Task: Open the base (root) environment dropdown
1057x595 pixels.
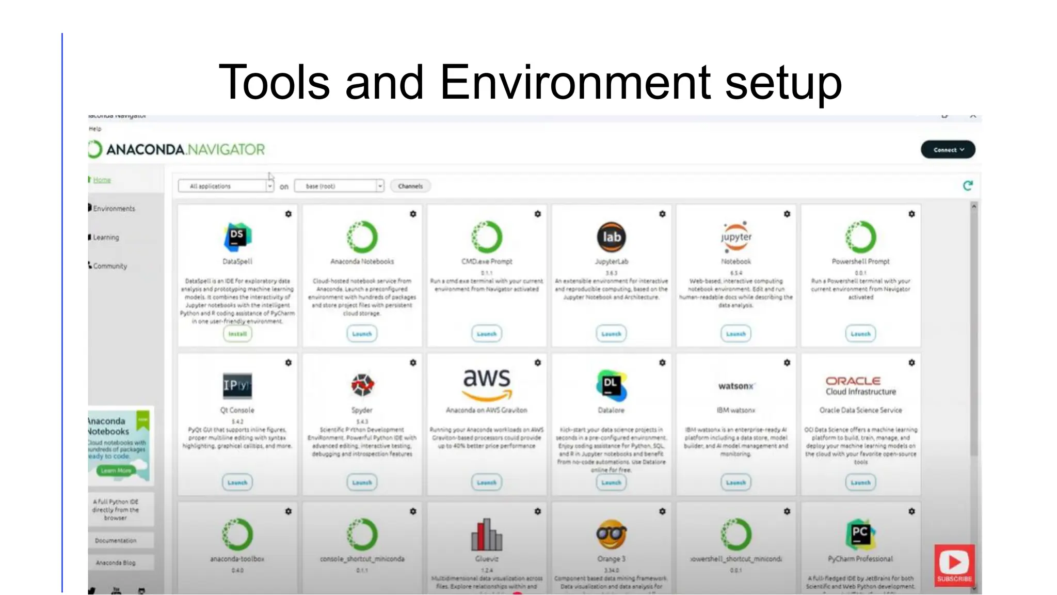Action: pos(339,186)
